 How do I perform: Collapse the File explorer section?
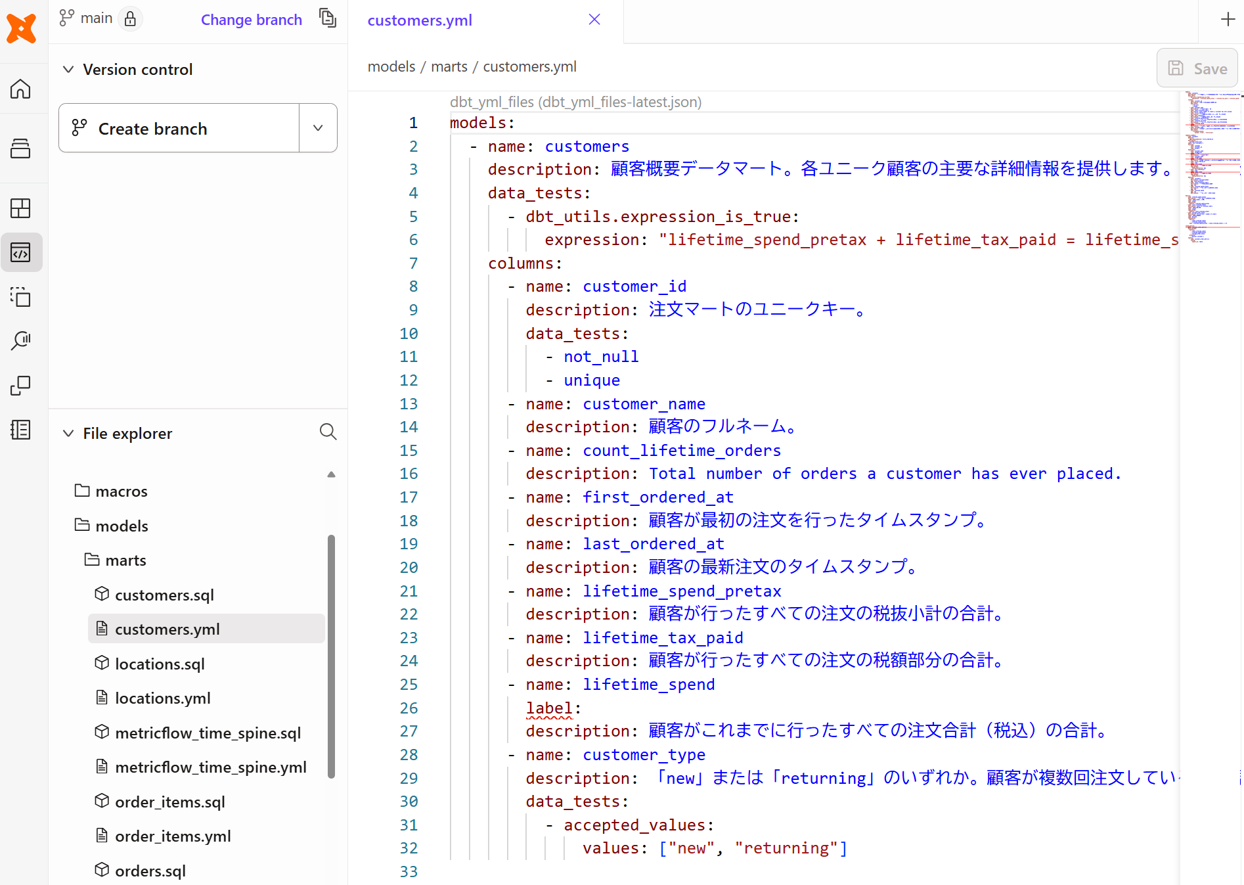(68, 434)
